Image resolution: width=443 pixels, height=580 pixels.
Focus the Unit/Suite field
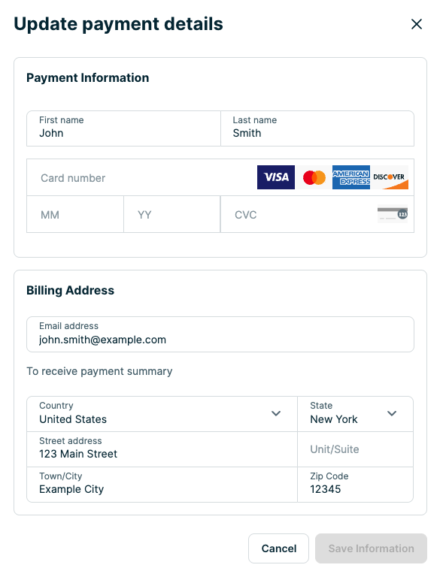pyautogui.click(x=355, y=449)
